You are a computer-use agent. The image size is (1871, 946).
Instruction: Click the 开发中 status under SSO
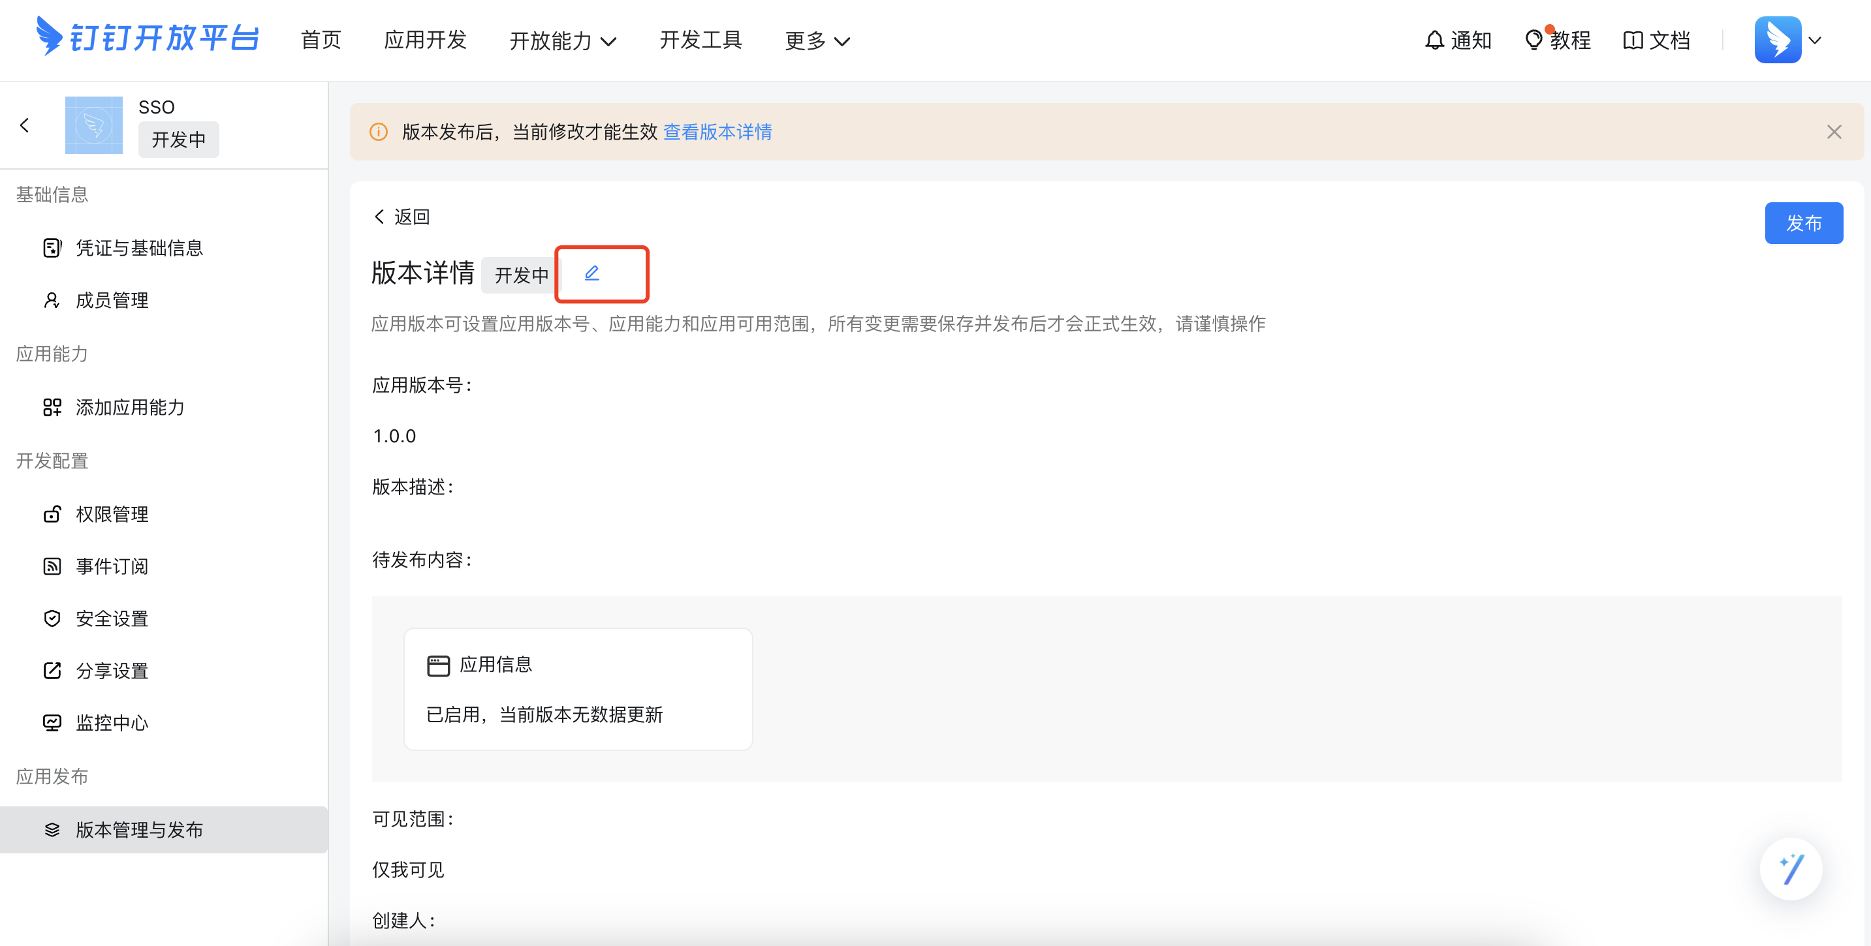point(179,140)
